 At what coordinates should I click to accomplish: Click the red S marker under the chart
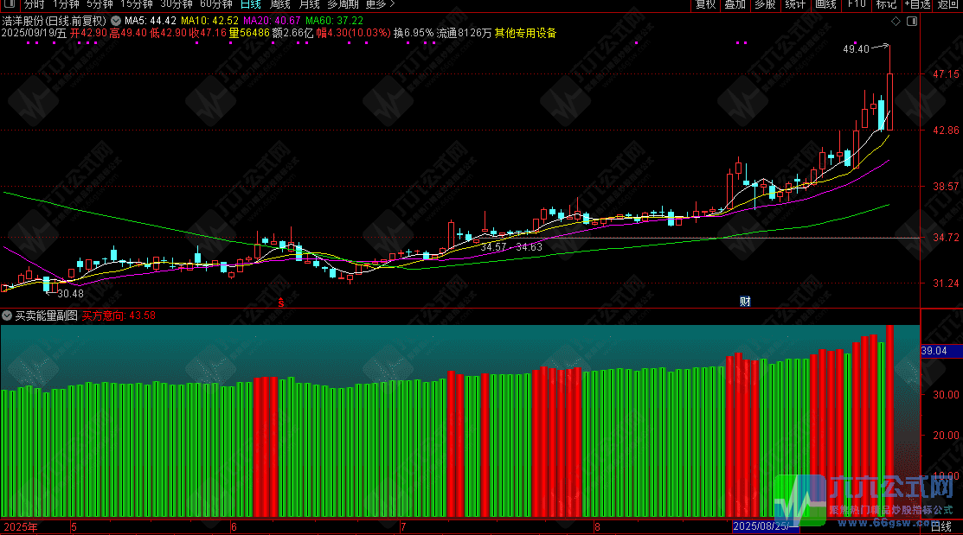pos(281,303)
